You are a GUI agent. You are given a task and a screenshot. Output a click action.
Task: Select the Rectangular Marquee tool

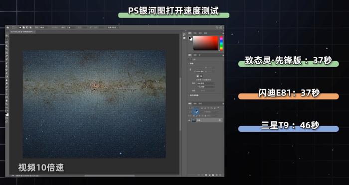(7, 38)
